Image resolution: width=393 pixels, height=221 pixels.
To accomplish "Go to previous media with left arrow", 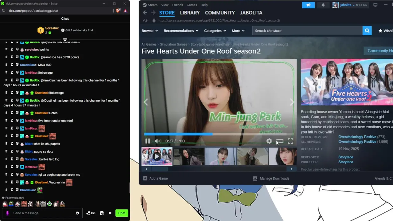I will click(146, 102).
